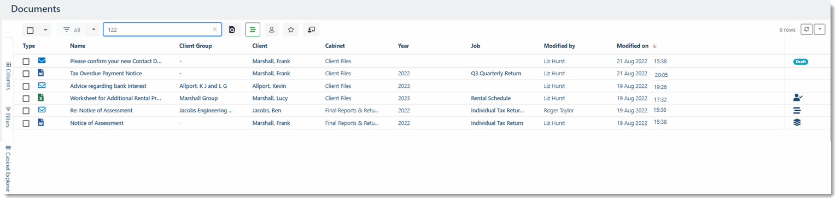Click client Jacobs, Ben
The image size is (836, 198).
266,111
